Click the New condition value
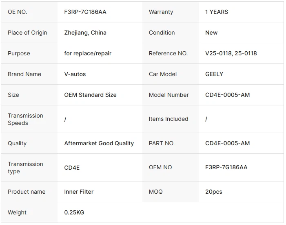 [211, 33]
